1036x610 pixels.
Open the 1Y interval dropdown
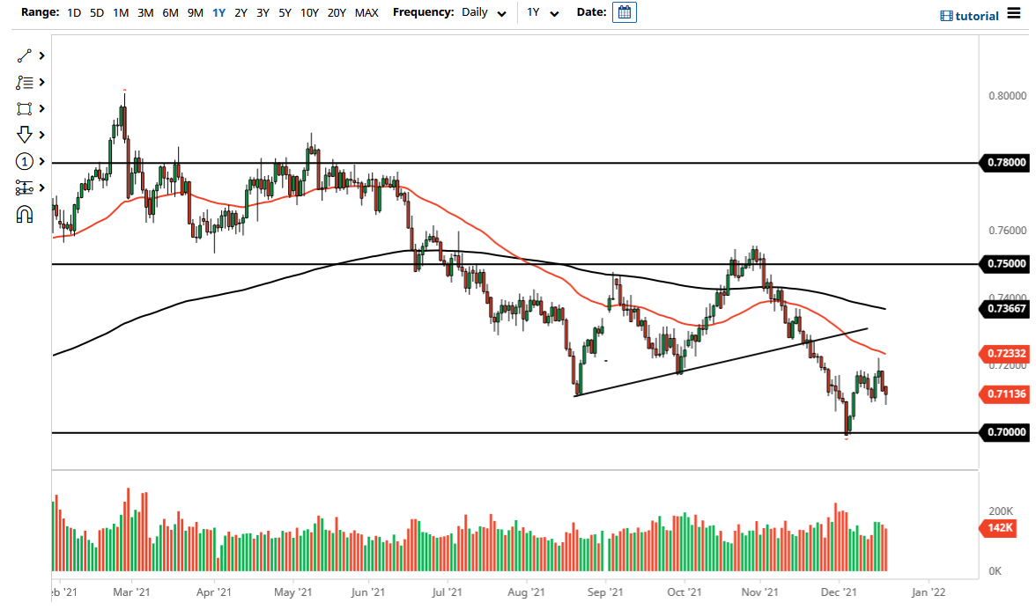[542, 13]
